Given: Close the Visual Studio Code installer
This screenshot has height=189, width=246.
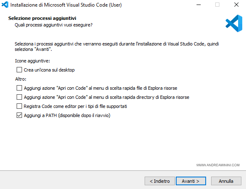Looking at the screenshot, I should tap(236, 5).
